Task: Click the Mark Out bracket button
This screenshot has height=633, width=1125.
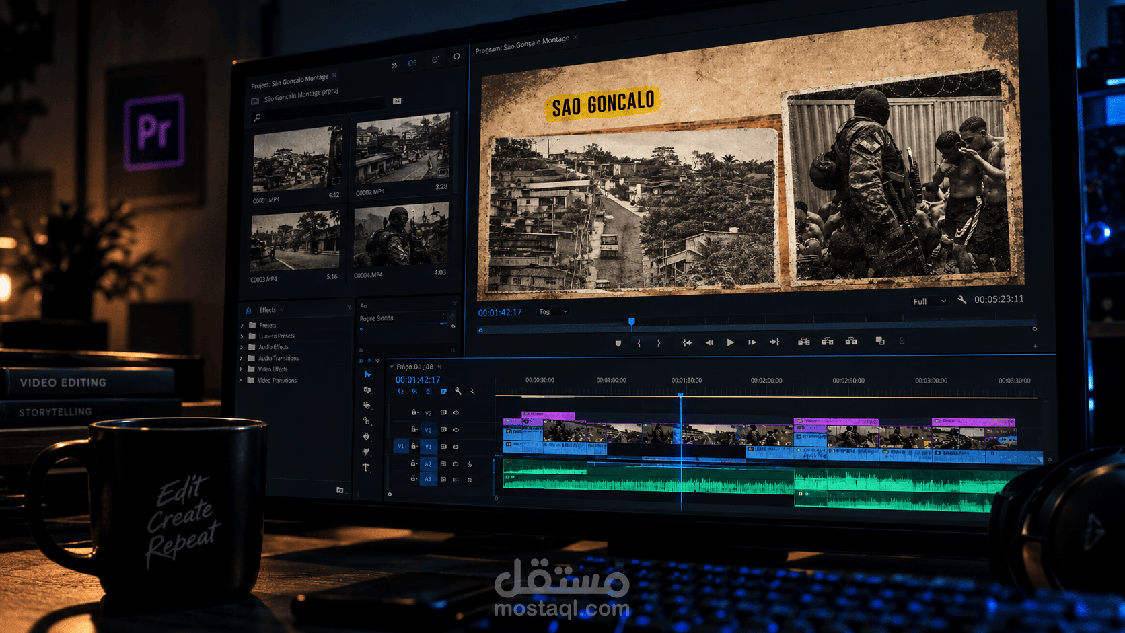Action: [x=659, y=343]
